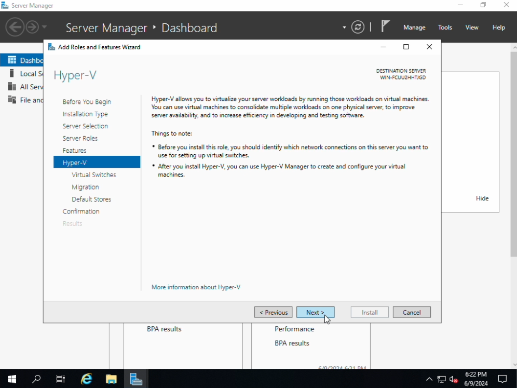Open the Windows Start menu
517x388 pixels.
coord(12,379)
